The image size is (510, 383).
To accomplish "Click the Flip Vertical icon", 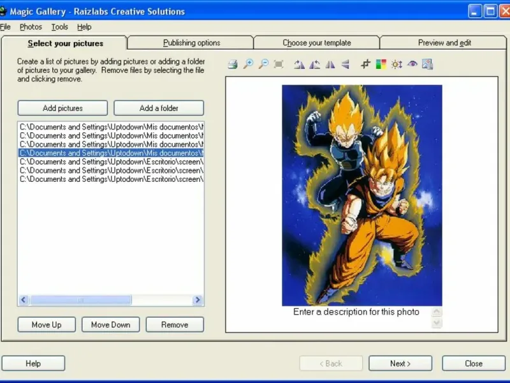I will (346, 64).
